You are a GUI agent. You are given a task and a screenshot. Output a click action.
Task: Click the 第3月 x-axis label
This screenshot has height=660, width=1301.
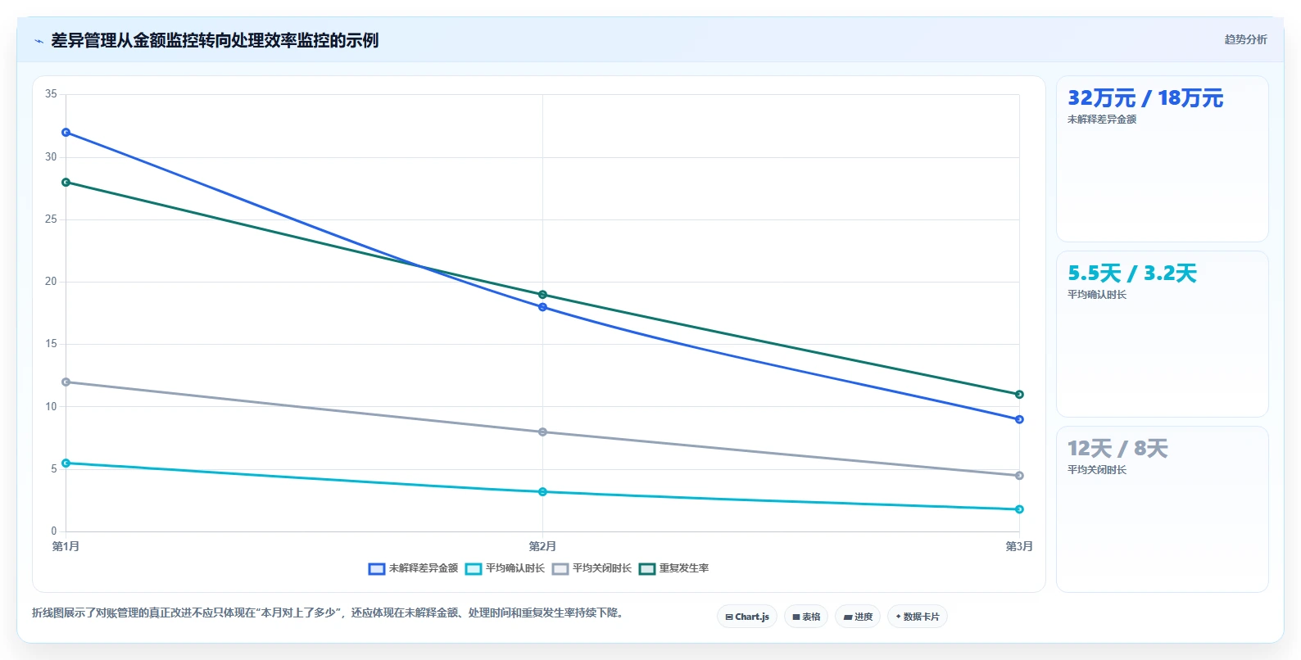coord(1019,546)
